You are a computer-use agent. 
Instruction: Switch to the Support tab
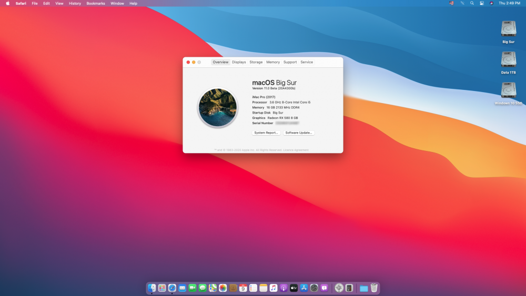pos(290,62)
